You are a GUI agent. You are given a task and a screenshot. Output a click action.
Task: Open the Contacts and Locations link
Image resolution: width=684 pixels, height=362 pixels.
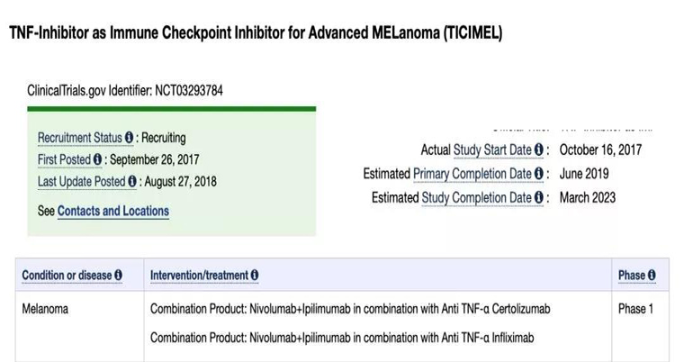click(x=112, y=211)
